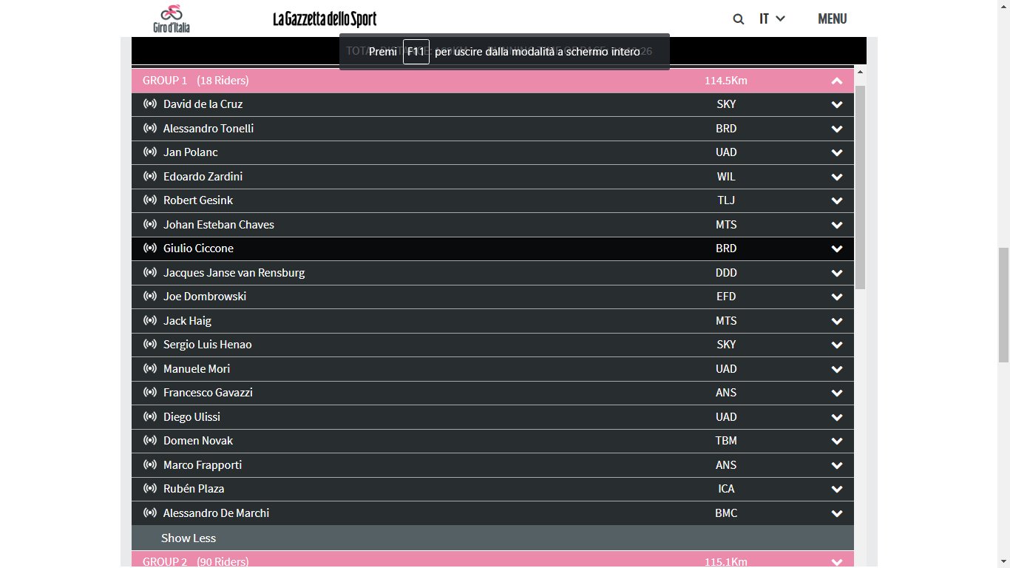Click Show Less under Group 1
This screenshot has height=568, width=1010.
tap(189, 538)
